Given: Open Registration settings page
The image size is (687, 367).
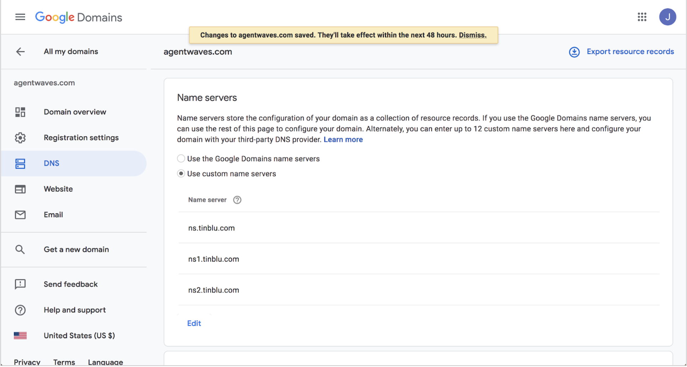Looking at the screenshot, I should coord(81,138).
